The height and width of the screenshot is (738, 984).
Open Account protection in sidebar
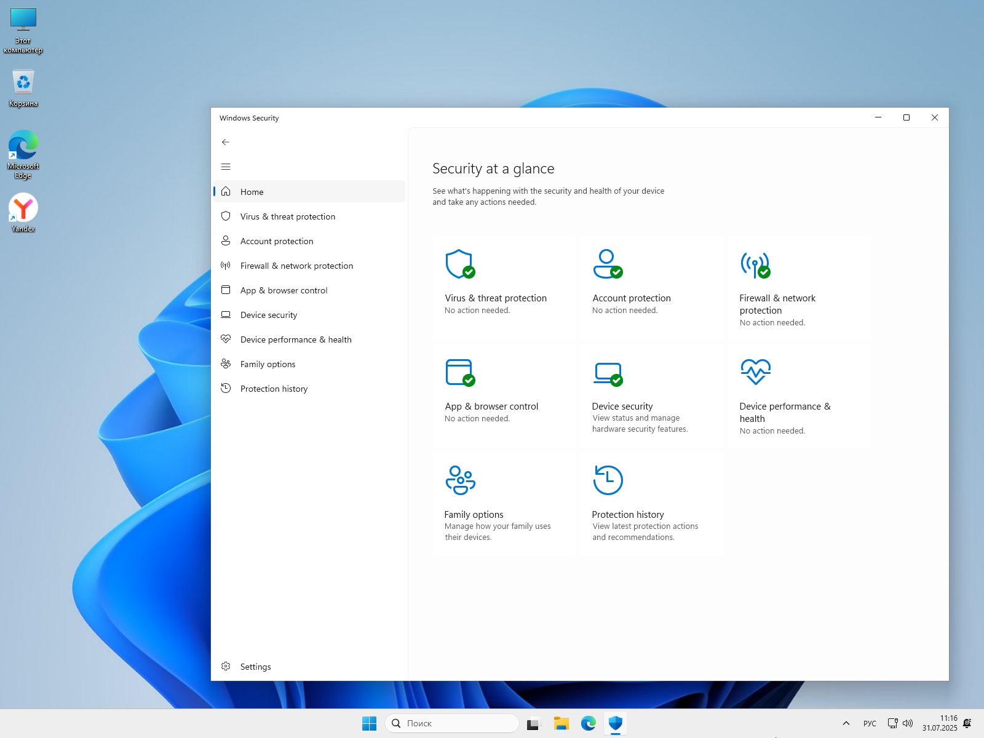(x=309, y=241)
